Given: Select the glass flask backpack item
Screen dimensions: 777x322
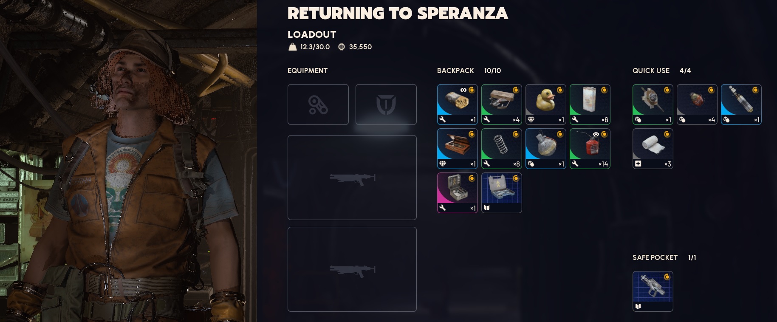Looking at the screenshot, I should pos(545,149).
